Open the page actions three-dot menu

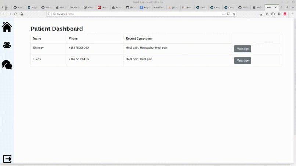[x=223, y=14]
